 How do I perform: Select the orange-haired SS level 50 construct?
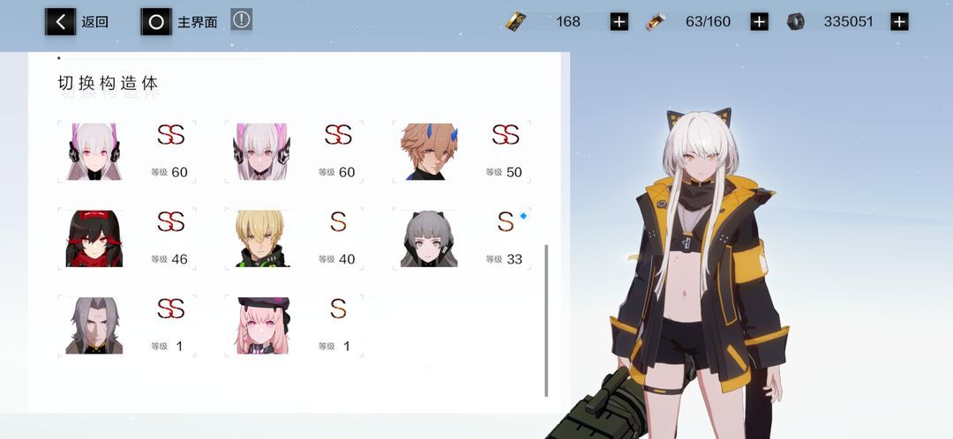(461, 152)
